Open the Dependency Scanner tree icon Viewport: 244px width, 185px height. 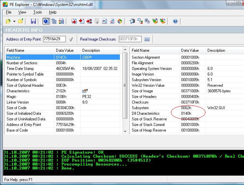pyautogui.click(x=140, y=21)
